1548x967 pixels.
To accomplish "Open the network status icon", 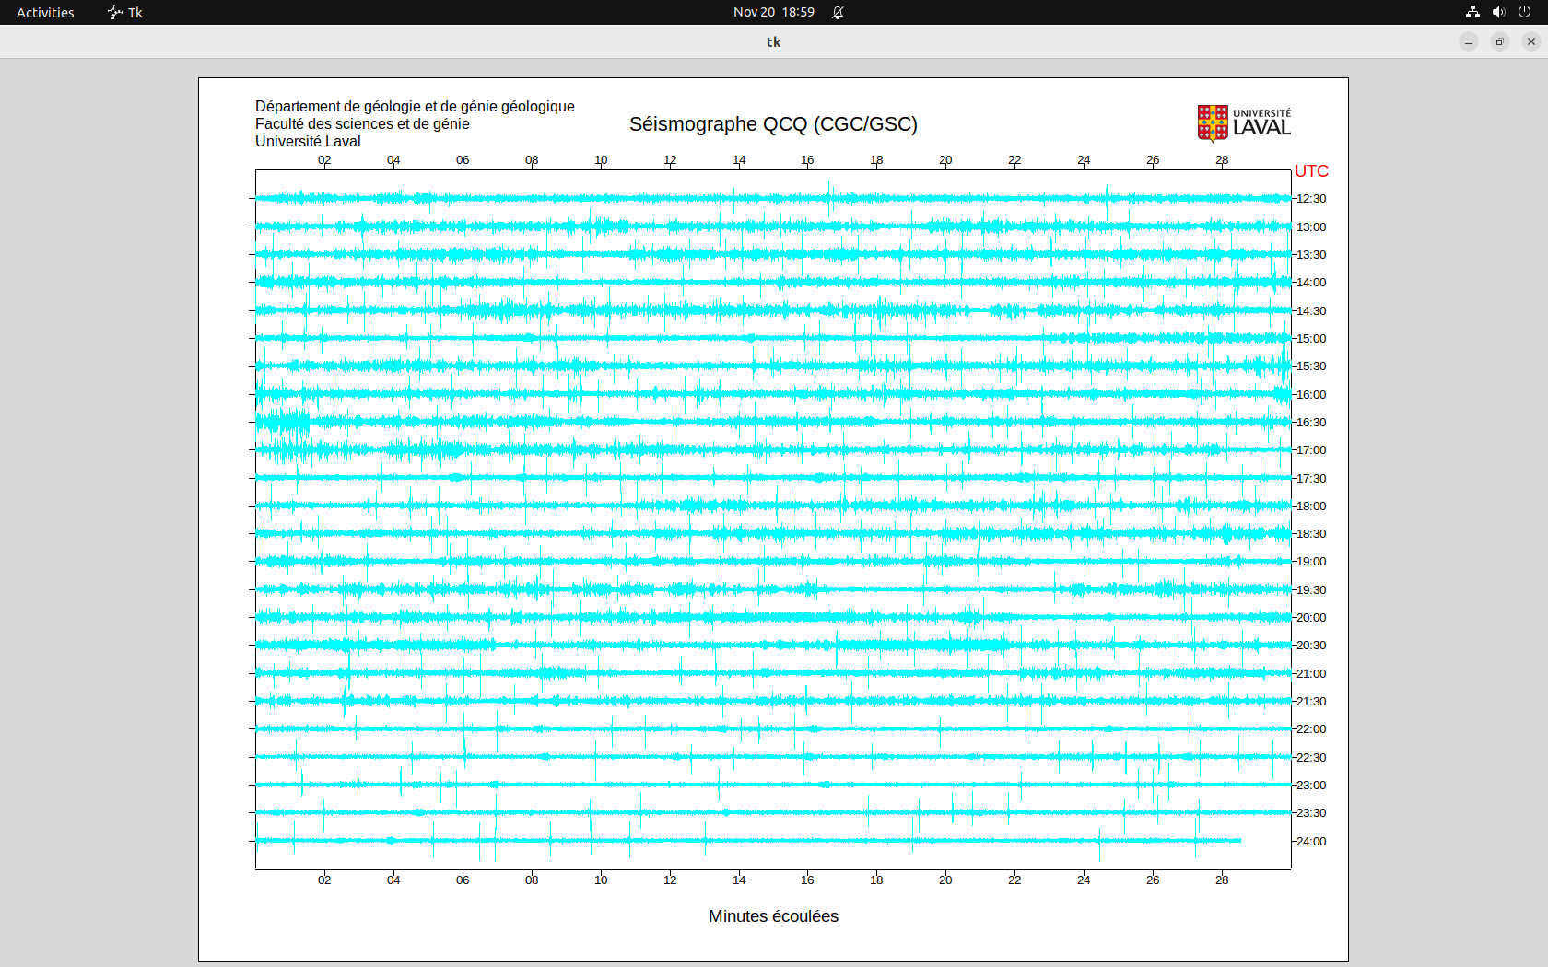I will pyautogui.click(x=1472, y=12).
